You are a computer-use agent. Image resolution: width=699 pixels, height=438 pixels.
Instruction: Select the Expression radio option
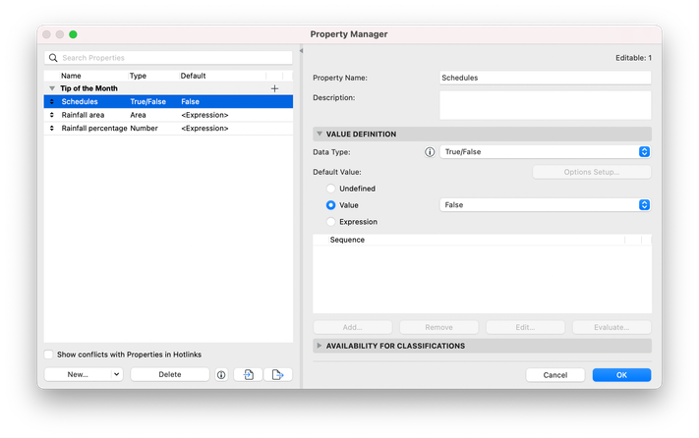point(330,222)
